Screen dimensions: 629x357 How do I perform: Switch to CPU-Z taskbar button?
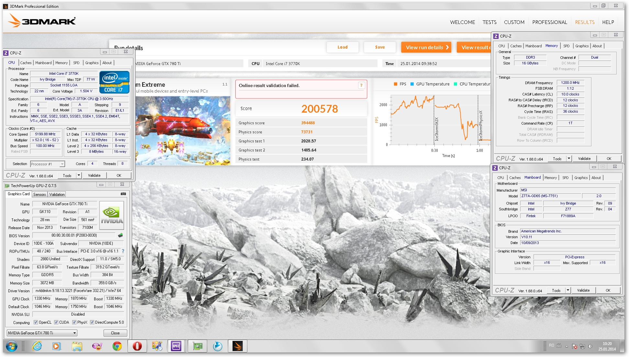tap(176, 346)
